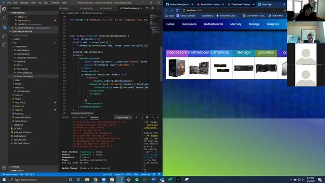Screen dimensions: 325x183
Task: Click the Processors link in the site navbar
Action: (x=189, y=24)
